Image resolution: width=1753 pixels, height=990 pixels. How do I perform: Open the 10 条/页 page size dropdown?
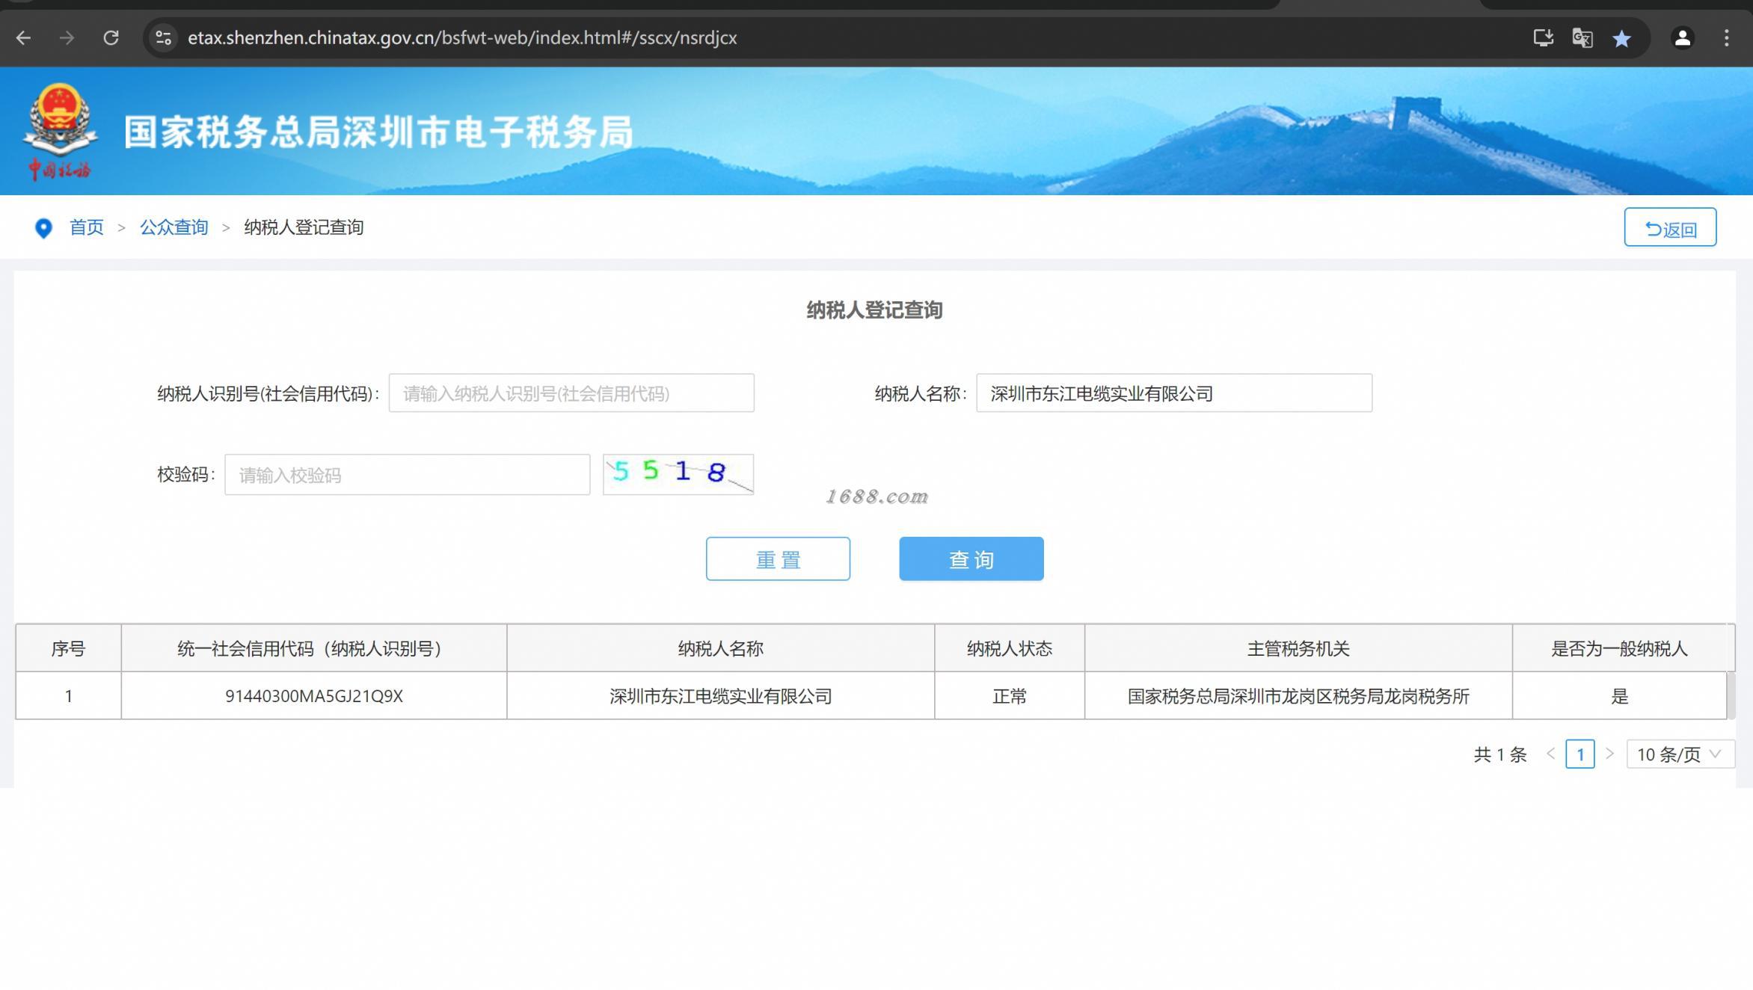tap(1680, 754)
